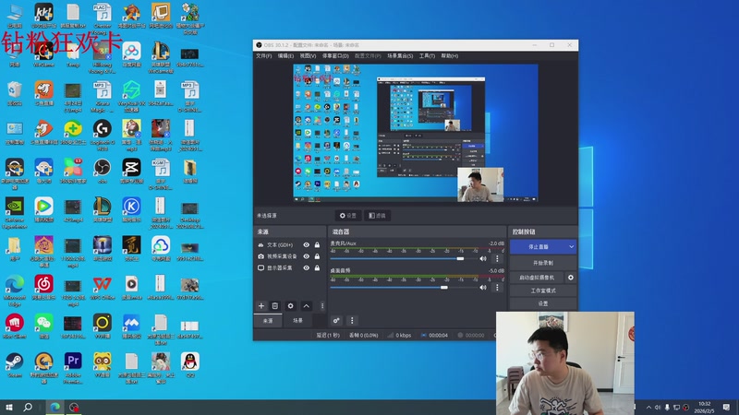Image resolution: width=739 pixels, height=415 pixels.
Task: Toggle the lock on 视频采集设备 source
Action: (317, 256)
